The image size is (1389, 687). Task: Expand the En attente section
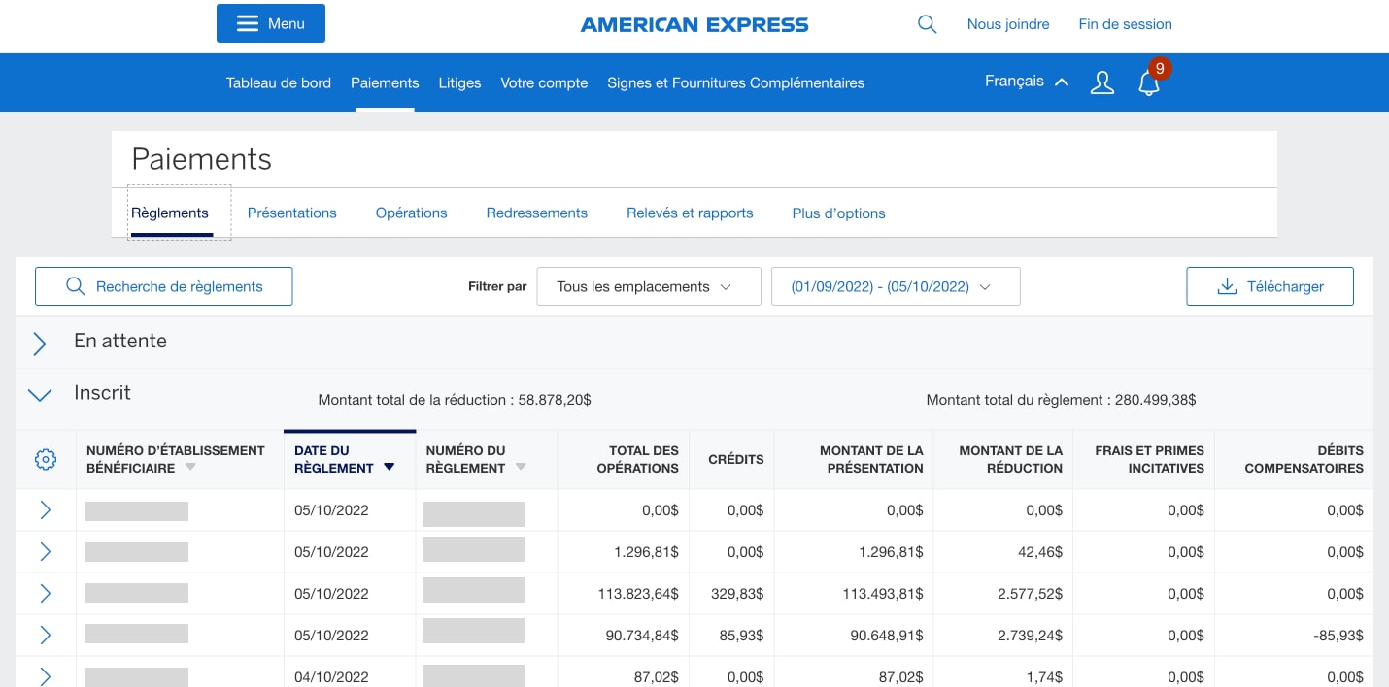coord(40,343)
